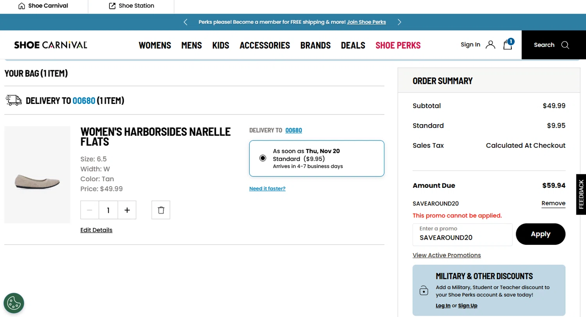Click the quantity value field

(108, 210)
